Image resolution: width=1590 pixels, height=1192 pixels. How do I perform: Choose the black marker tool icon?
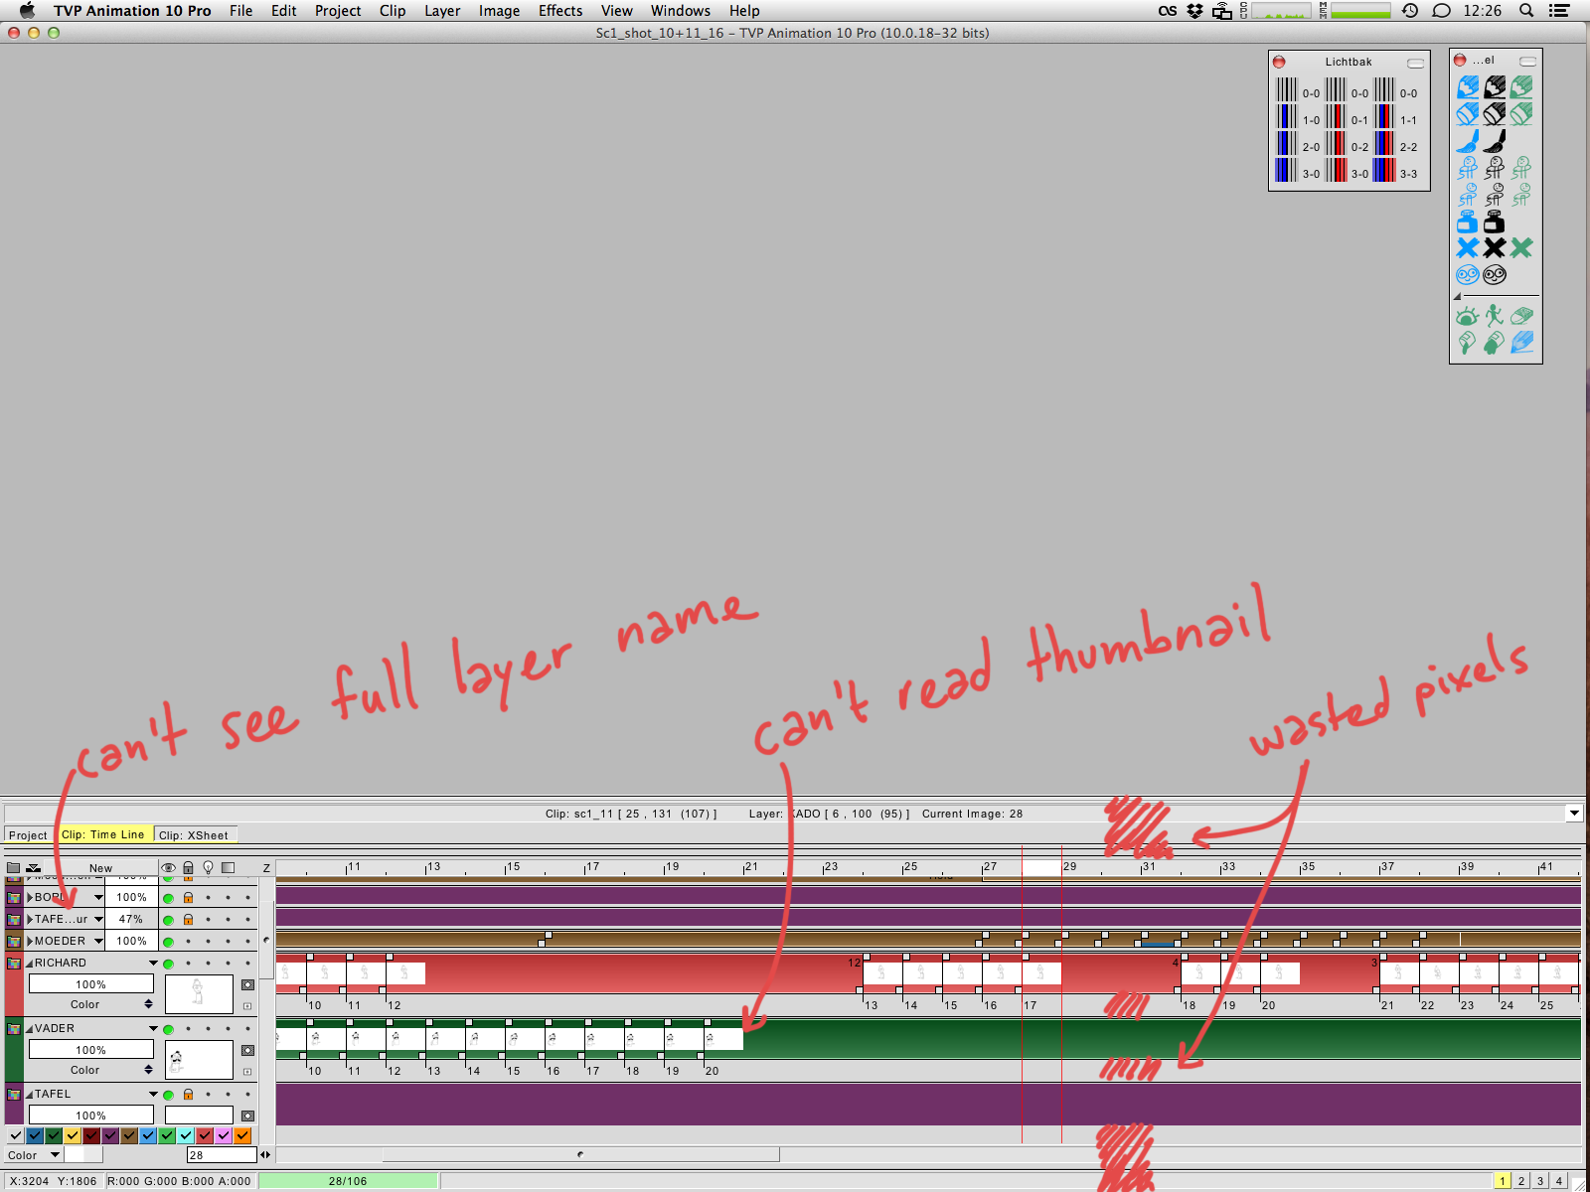[1495, 113]
